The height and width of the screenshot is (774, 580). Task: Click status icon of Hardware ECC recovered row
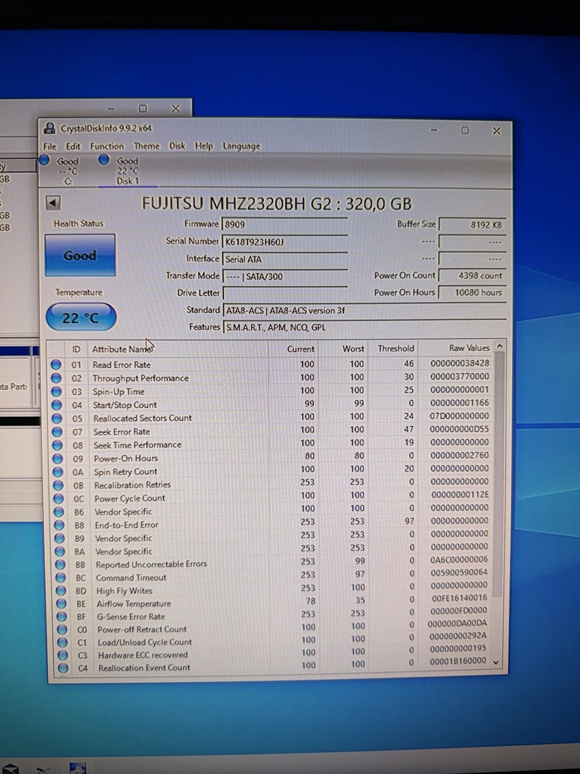(x=63, y=655)
